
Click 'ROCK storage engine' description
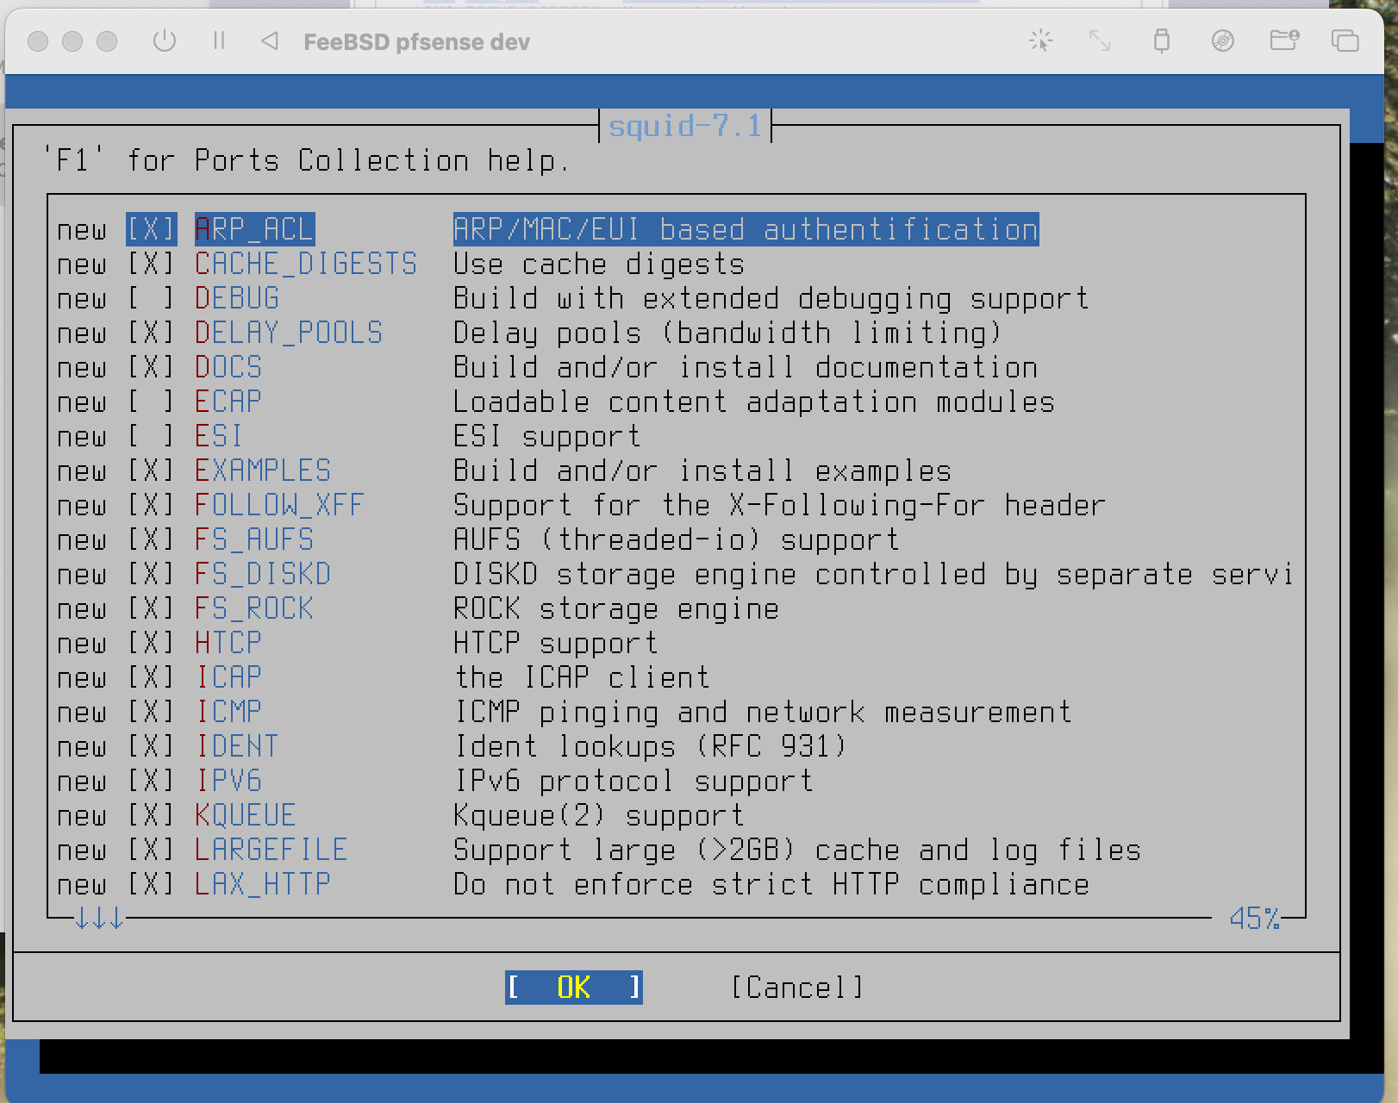pyautogui.click(x=616, y=609)
